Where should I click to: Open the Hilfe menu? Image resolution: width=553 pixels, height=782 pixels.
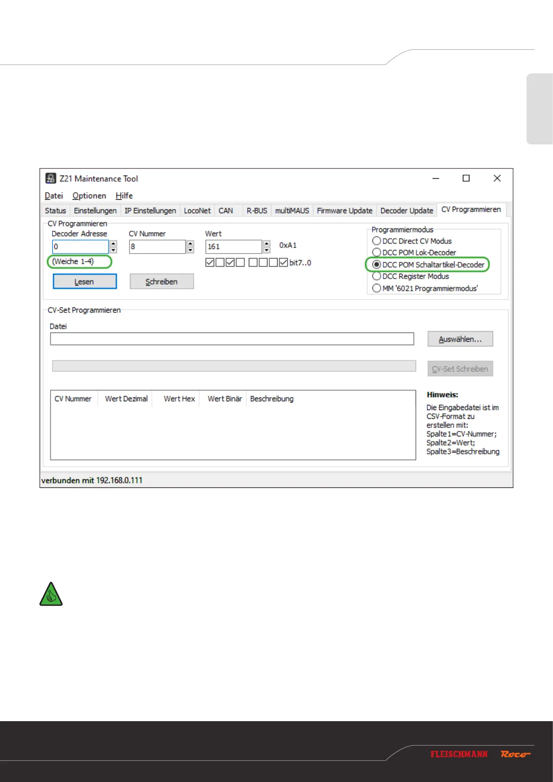click(x=124, y=196)
